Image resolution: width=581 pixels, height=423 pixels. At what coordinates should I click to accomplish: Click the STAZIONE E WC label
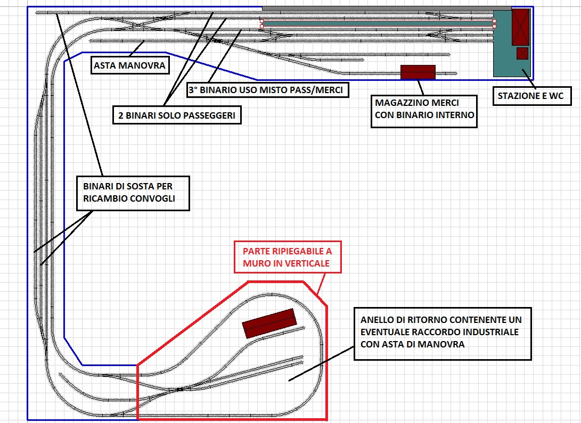pyautogui.click(x=530, y=96)
